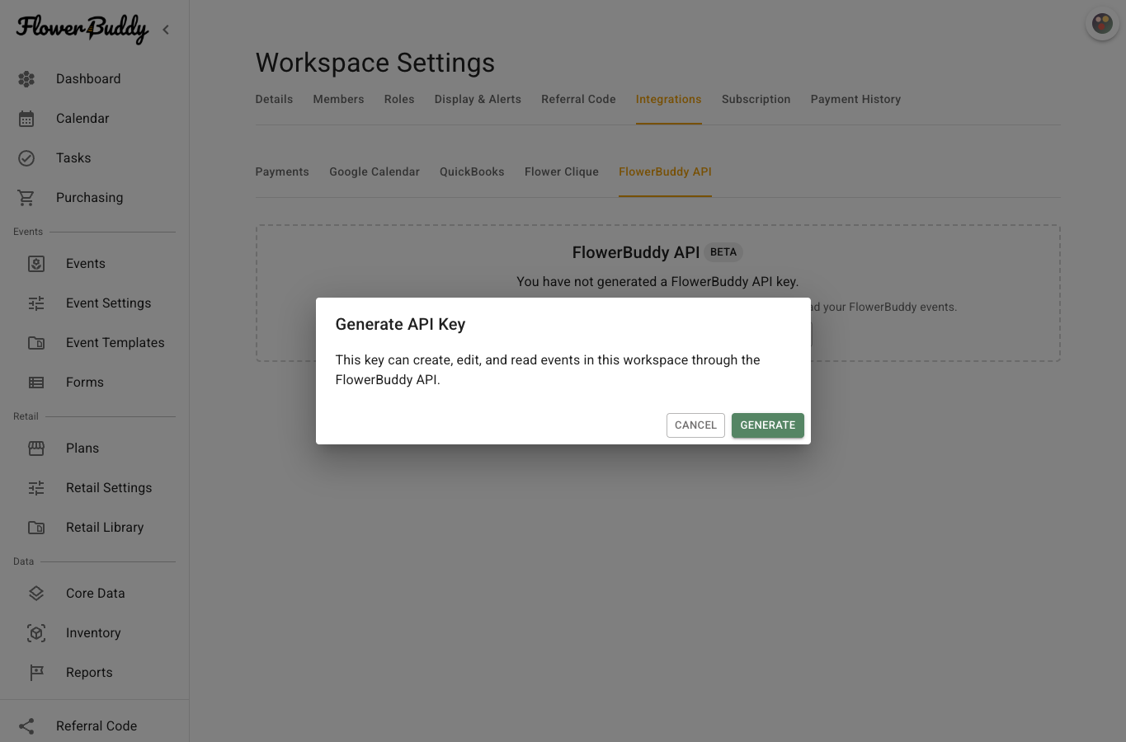The image size is (1126, 742).
Task: Switch to the Subscription tab
Action: pos(756,100)
